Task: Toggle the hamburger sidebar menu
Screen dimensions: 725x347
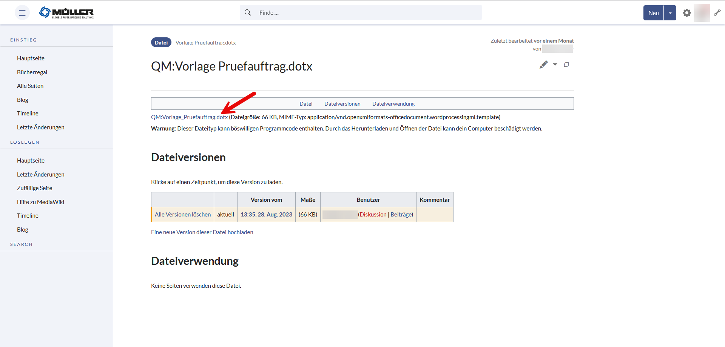Action: pyautogui.click(x=22, y=13)
